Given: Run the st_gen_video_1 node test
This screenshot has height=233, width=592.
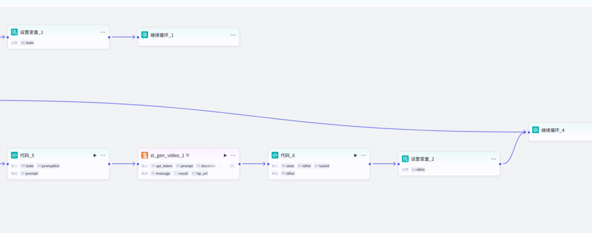Looking at the screenshot, I should (225, 155).
